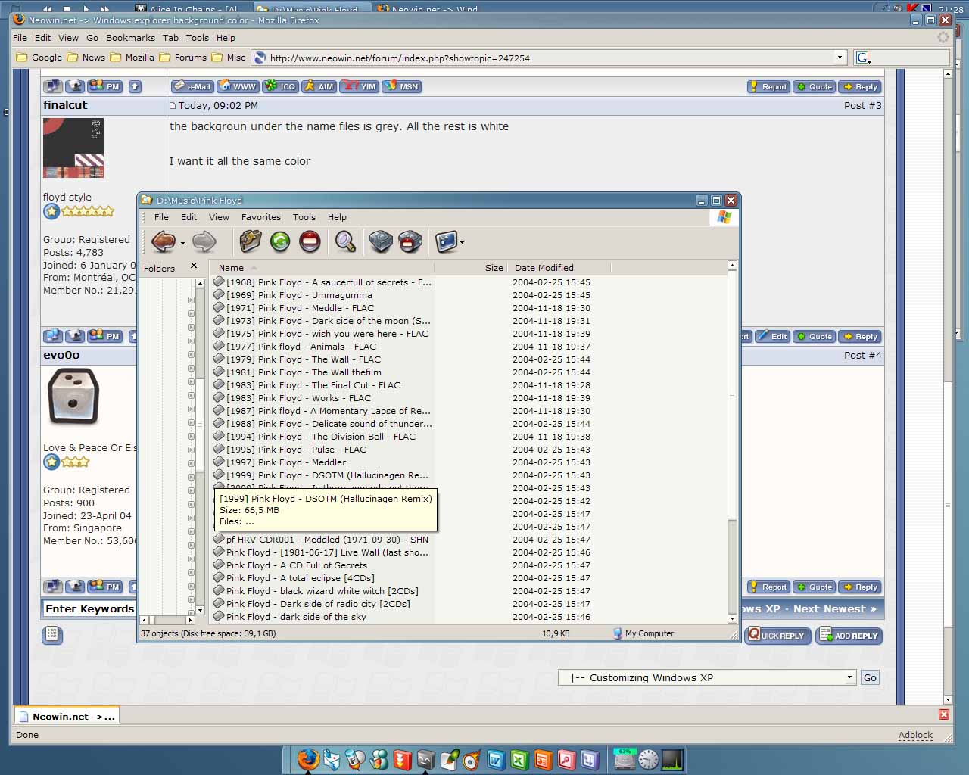Hide the Folders pane with its X
Image resolution: width=969 pixels, height=775 pixels.
[194, 266]
